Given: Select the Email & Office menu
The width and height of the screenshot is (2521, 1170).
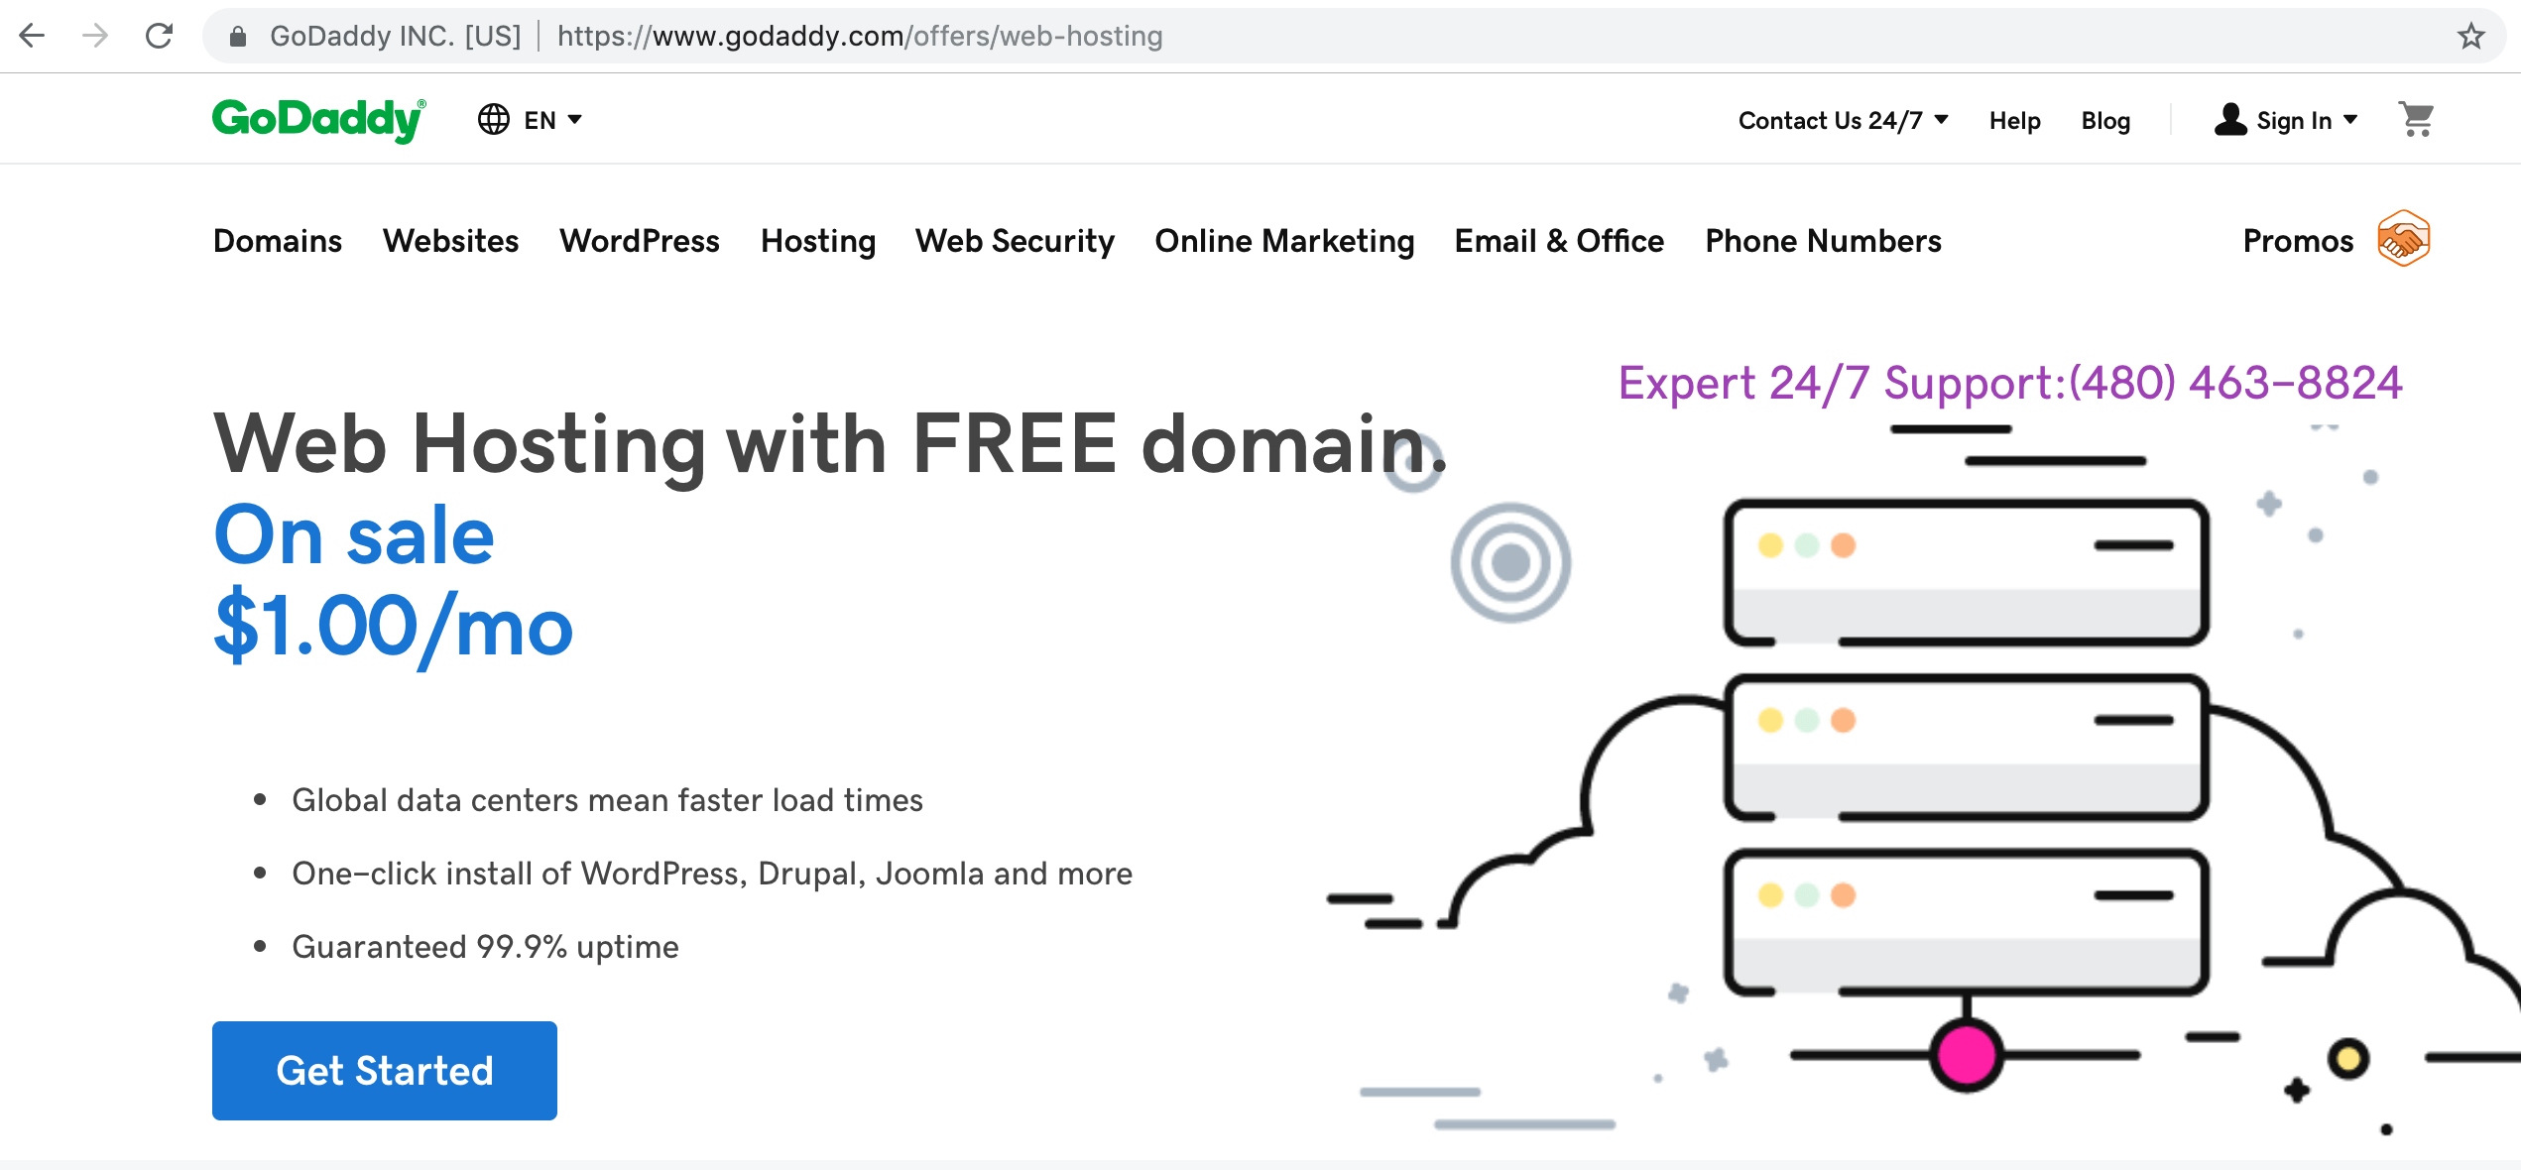Looking at the screenshot, I should click(x=1558, y=241).
